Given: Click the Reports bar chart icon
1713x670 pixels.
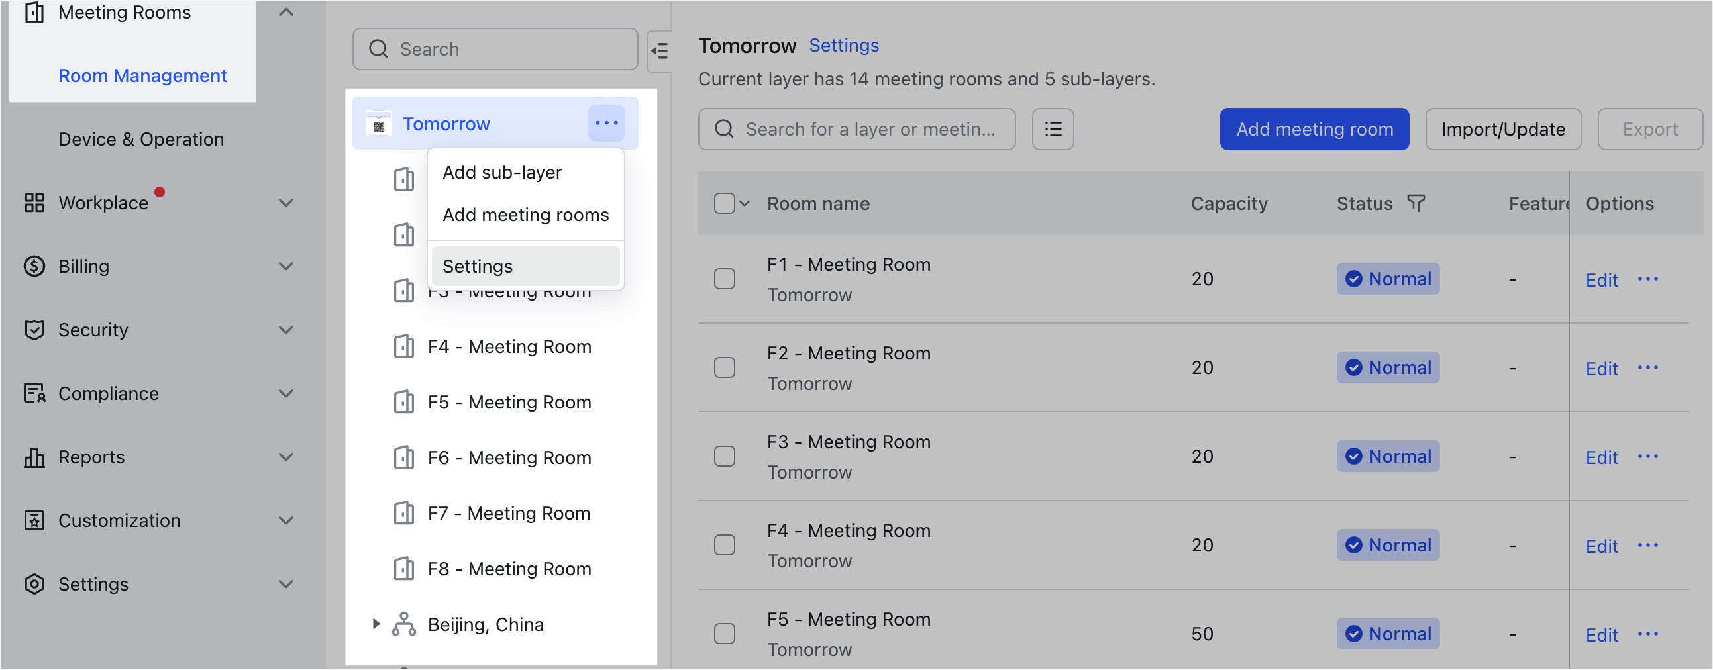Looking at the screenshot, I should 34,457.
